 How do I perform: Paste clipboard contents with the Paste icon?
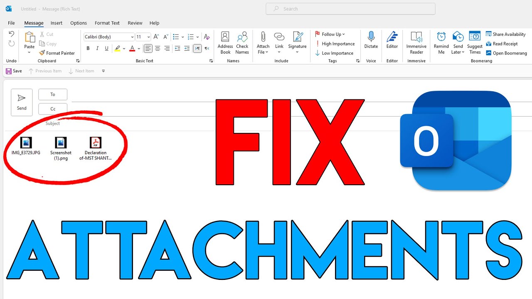(30, 37)
